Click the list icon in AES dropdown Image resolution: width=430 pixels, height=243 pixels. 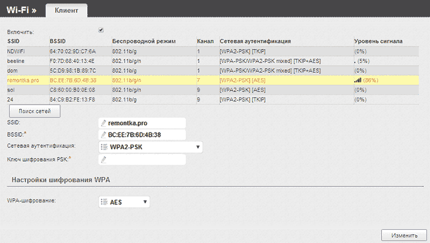[104, 202]
